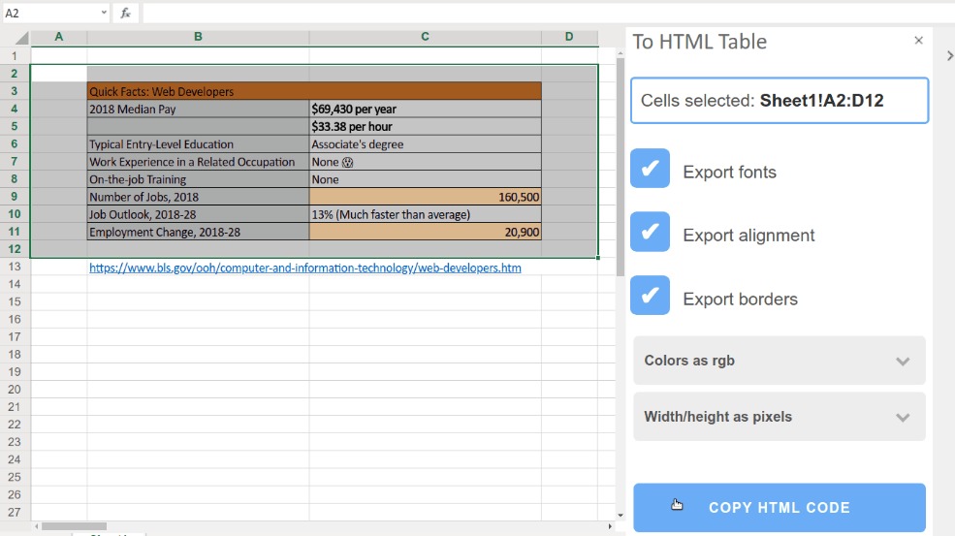The image size is (955, 536).
Task: Click the vertical scrollbar down arrow
Action: pos(621,516)
